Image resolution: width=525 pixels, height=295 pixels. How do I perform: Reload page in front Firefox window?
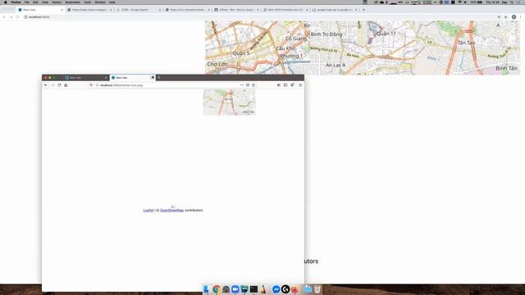[x=59, y=85]
